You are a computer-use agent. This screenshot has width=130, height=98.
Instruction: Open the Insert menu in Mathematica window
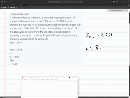(28, 80)
